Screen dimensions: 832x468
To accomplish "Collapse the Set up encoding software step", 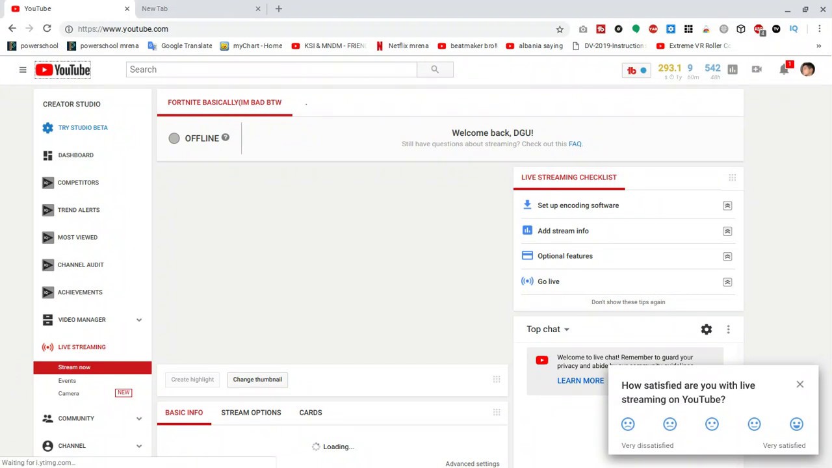I will pyautogui.click(x=727, y=205).
